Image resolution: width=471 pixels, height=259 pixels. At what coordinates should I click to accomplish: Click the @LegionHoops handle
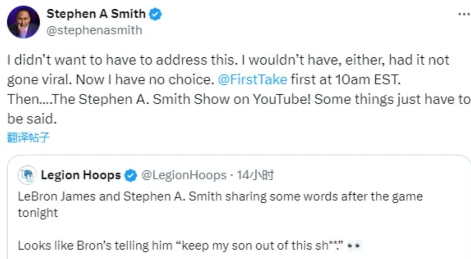pos(184,175)
